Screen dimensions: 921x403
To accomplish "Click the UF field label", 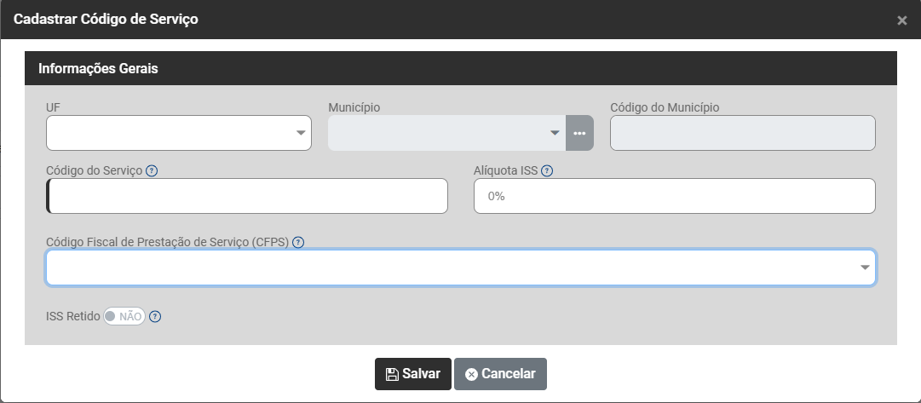I will pyautogui.click(x=54, y=107).
